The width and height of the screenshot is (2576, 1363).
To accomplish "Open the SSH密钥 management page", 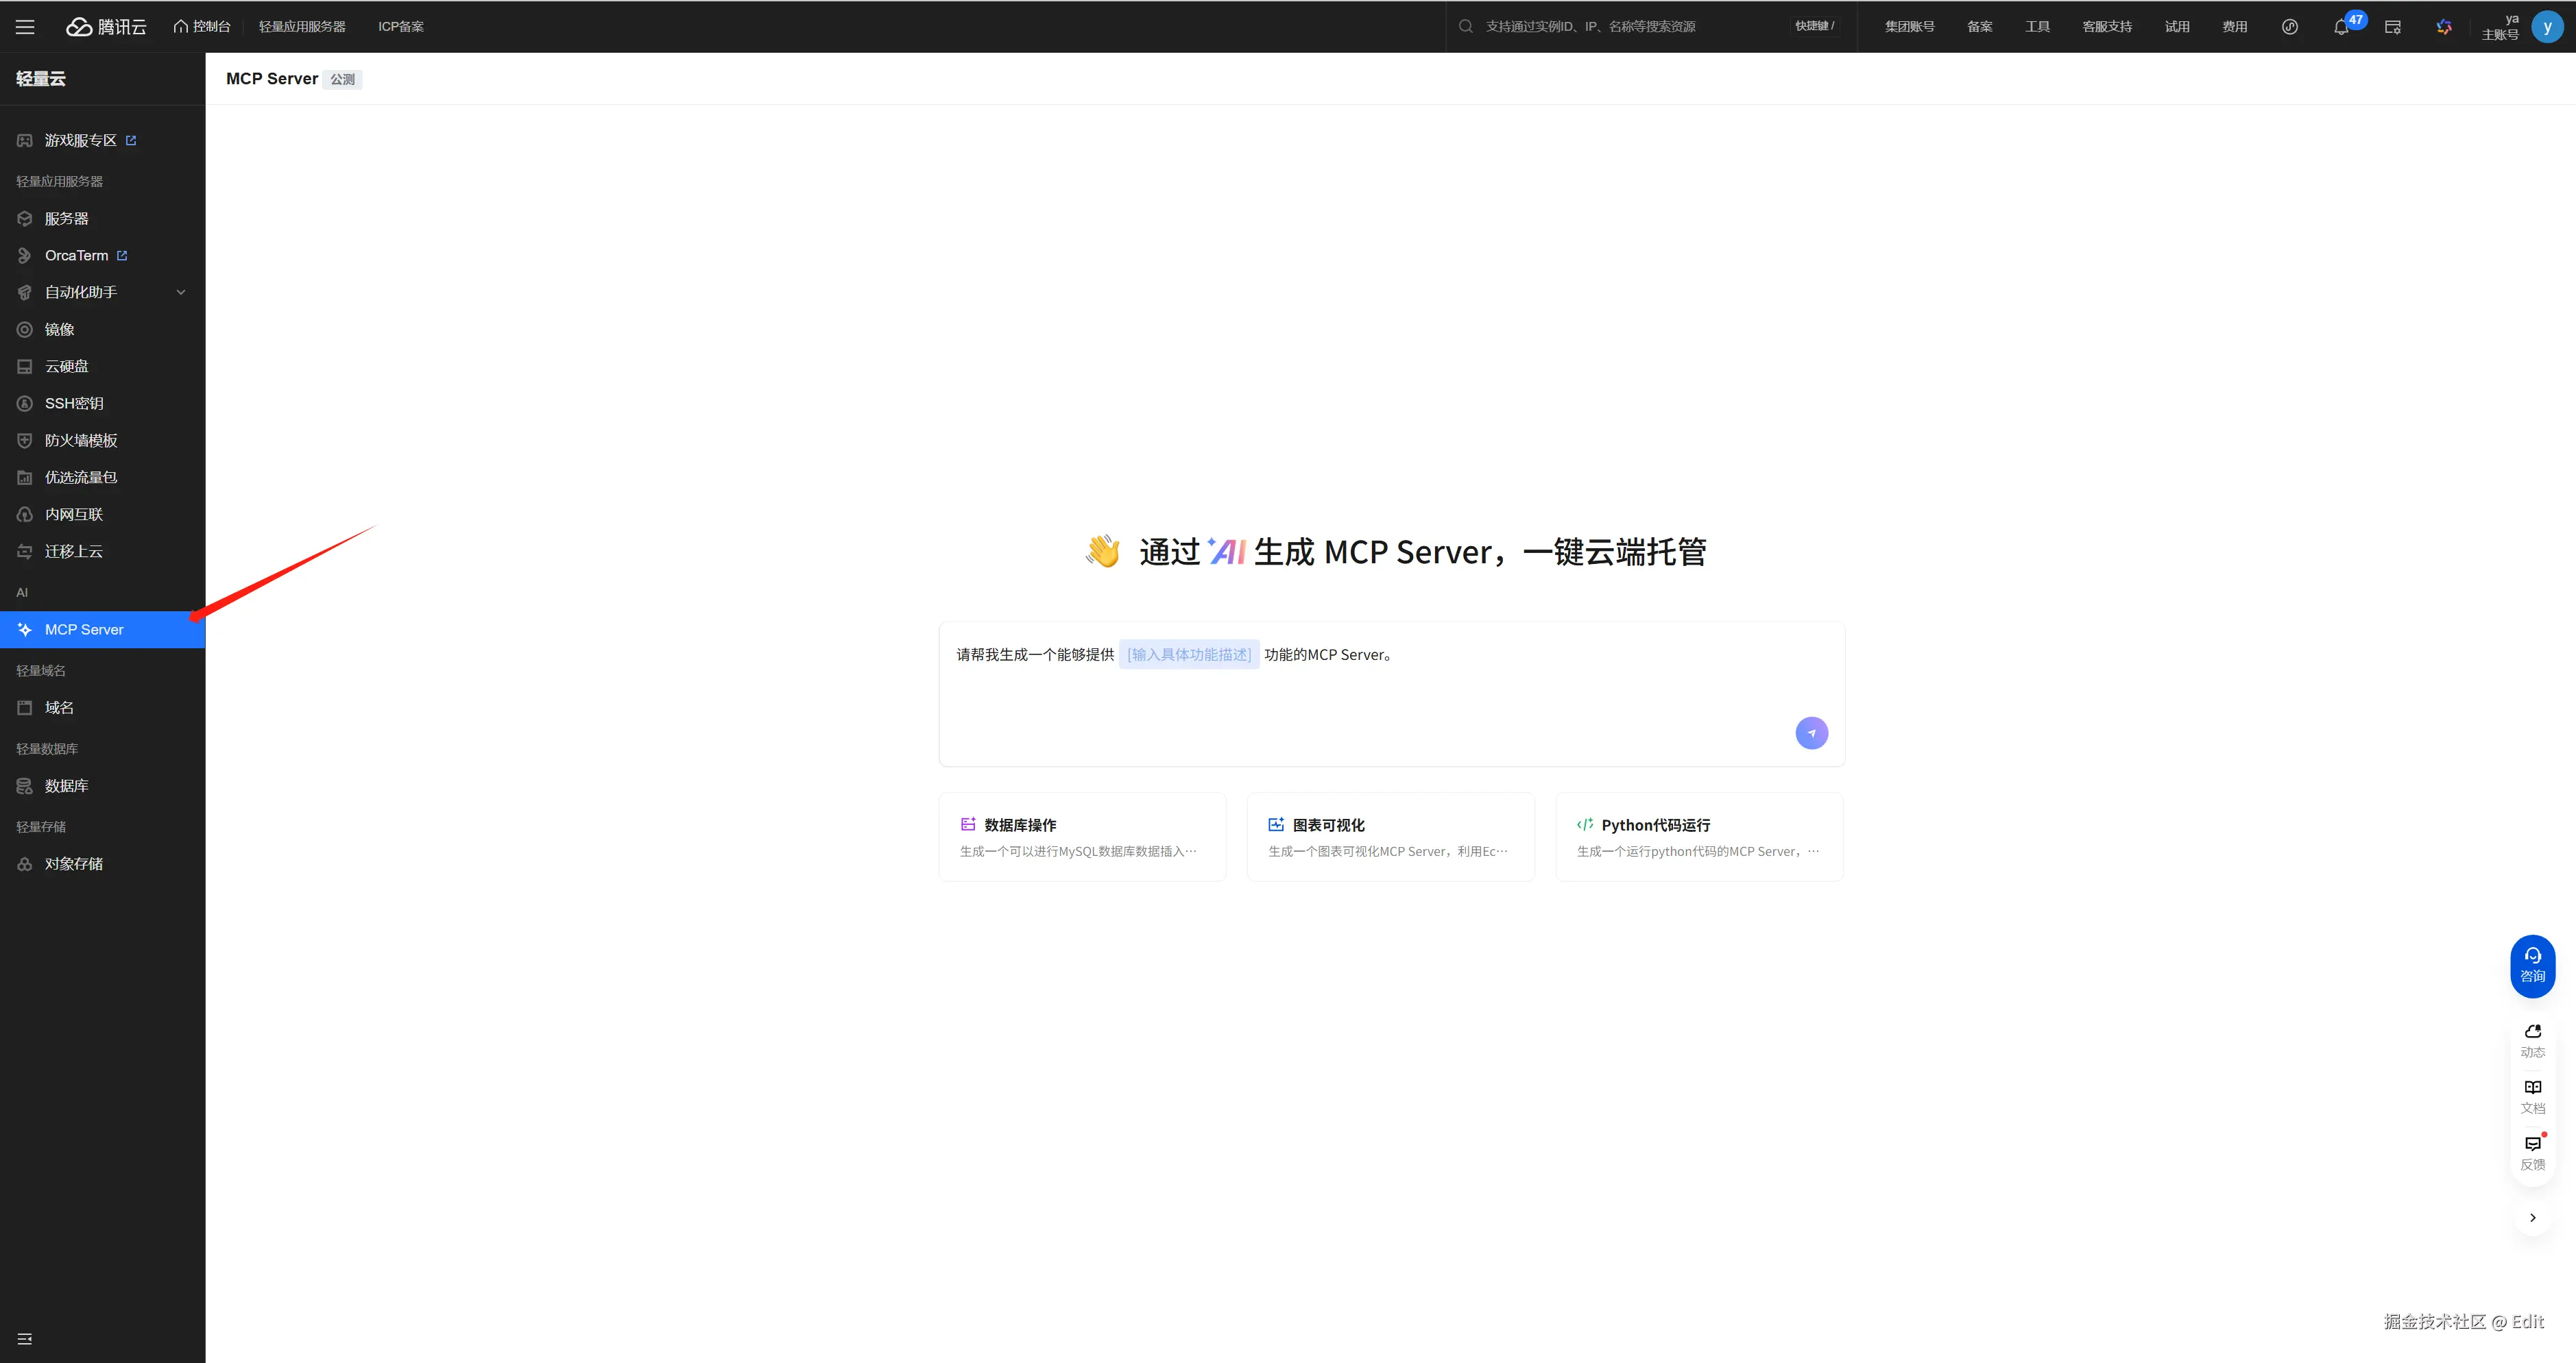I will (74, 403).
